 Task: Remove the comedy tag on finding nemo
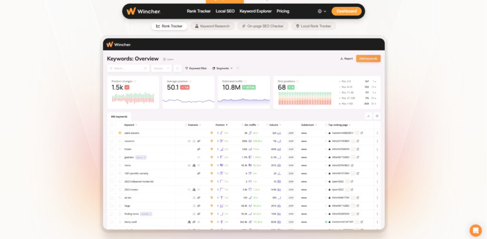pyautogui.click(x=150, y=214)
